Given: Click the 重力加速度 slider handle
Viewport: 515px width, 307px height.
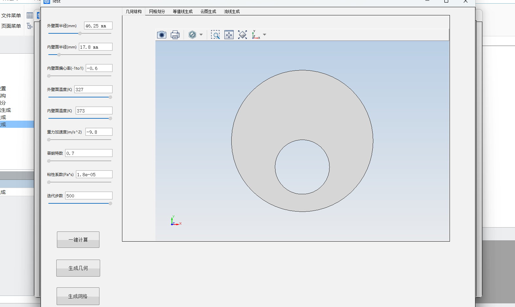Looking at the screenshot, I should tap(49, 140).
